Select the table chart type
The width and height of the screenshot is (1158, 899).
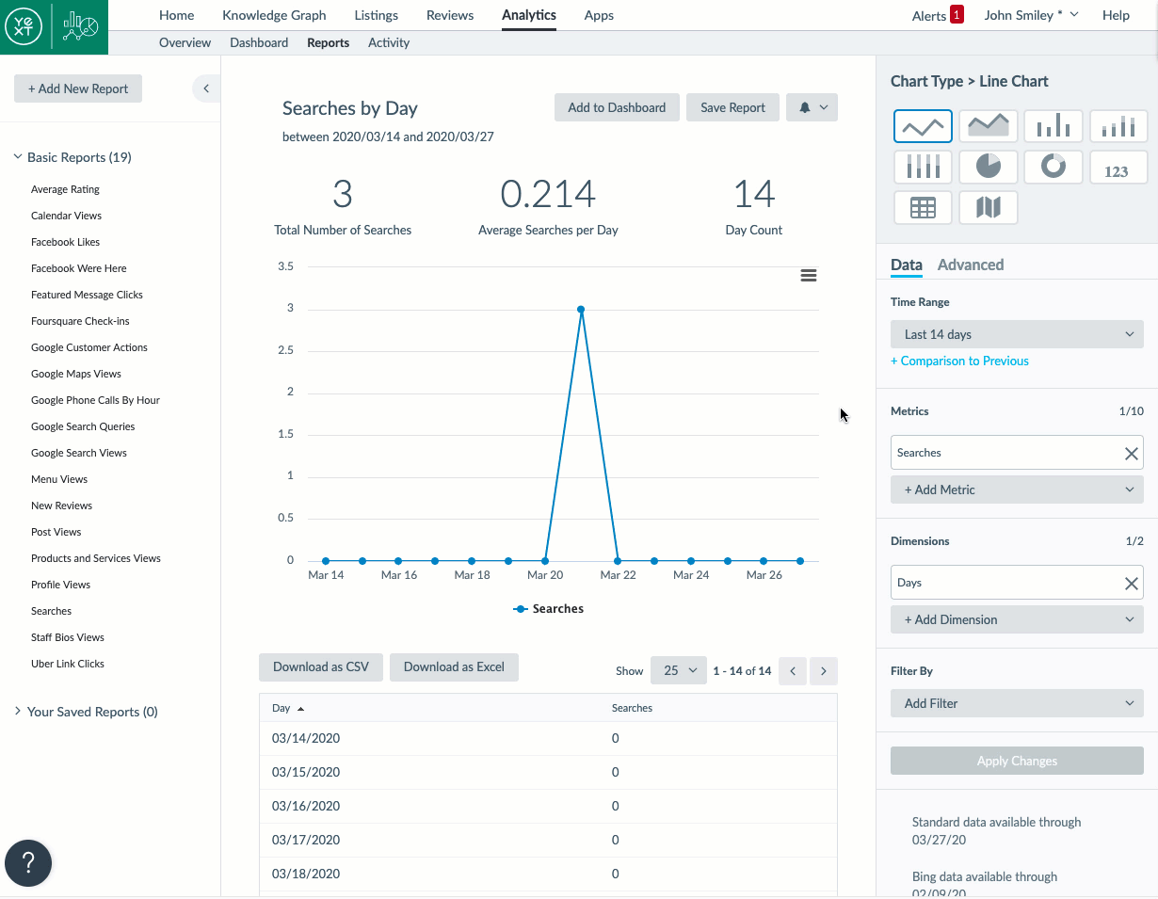(x=923, y=207)
